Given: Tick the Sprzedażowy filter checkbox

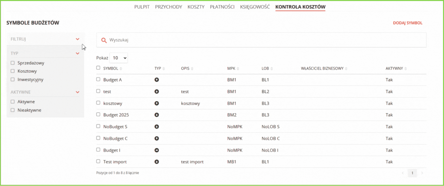Looking at the screenshot, I should coord(13,63).
